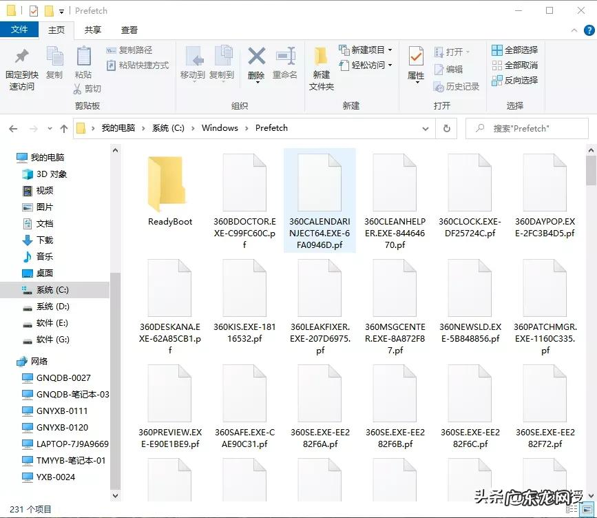Viewport: 597px width, 518px height.
Task: Open the address bar history dropdown
Action: coord(426,128)
